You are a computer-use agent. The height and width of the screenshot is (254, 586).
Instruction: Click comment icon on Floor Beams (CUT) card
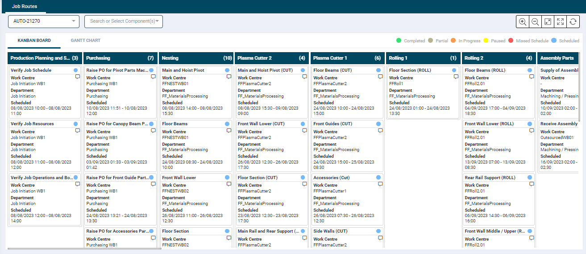(x=380, y=77)
